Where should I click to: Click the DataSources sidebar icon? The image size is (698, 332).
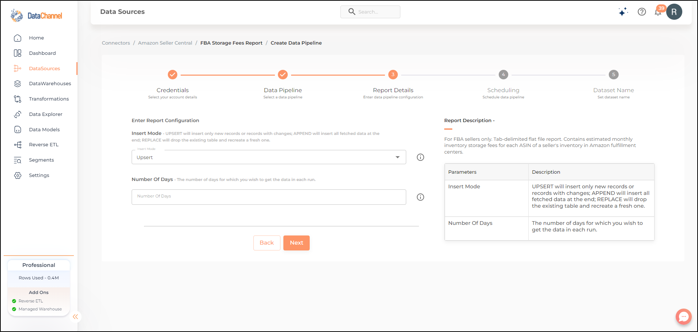pos(18,68)
